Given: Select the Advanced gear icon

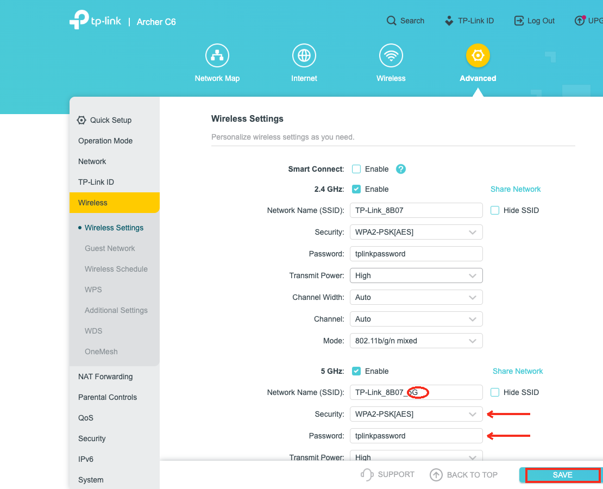Looking at the screenshot, I should click(x=478, y=55).
